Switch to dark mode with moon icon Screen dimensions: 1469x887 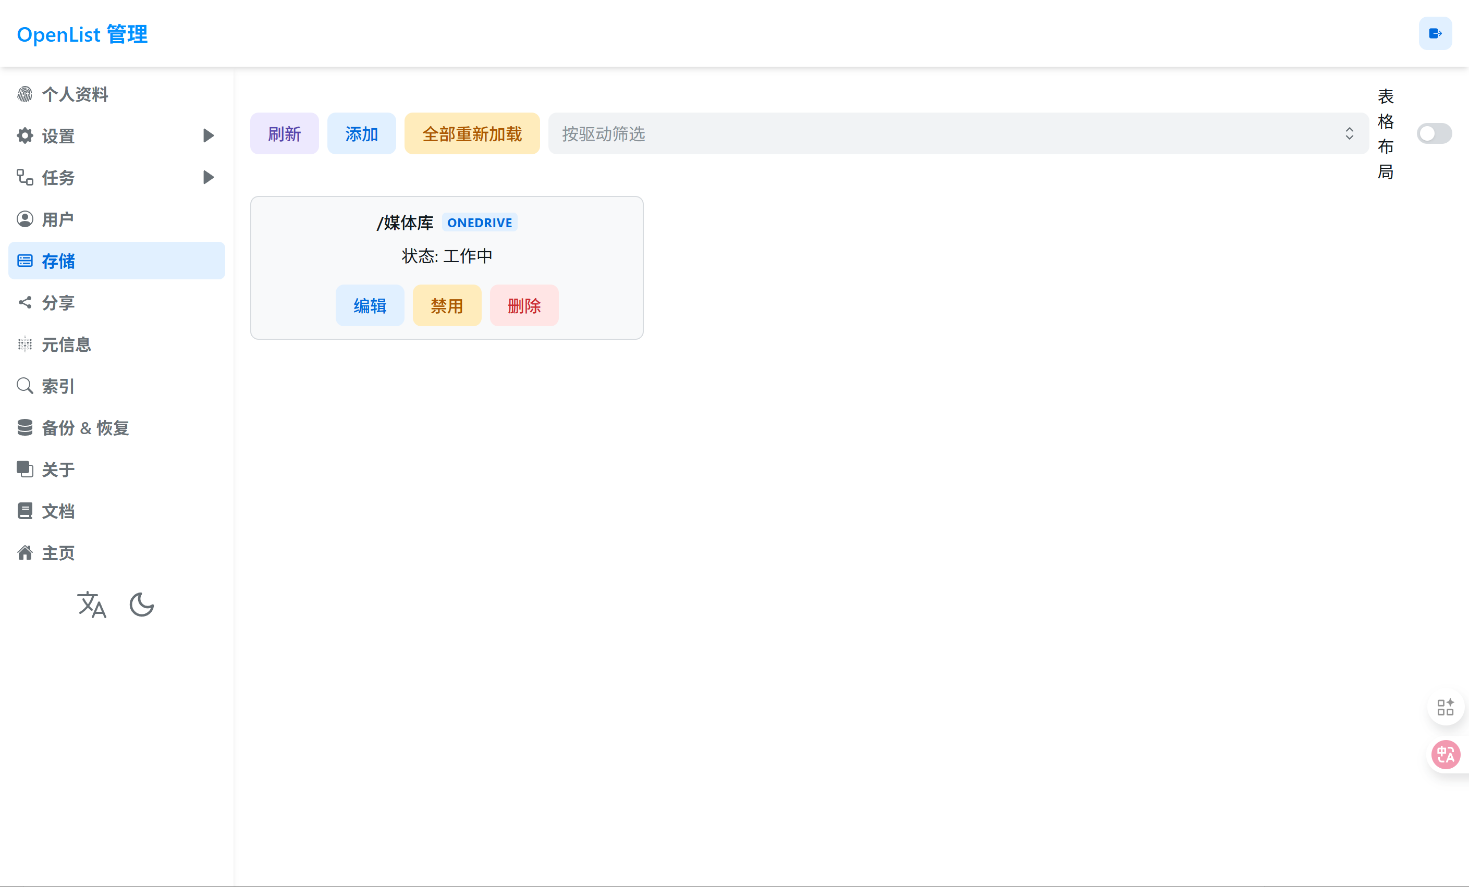pyautogui.click(x=141, y=605)
